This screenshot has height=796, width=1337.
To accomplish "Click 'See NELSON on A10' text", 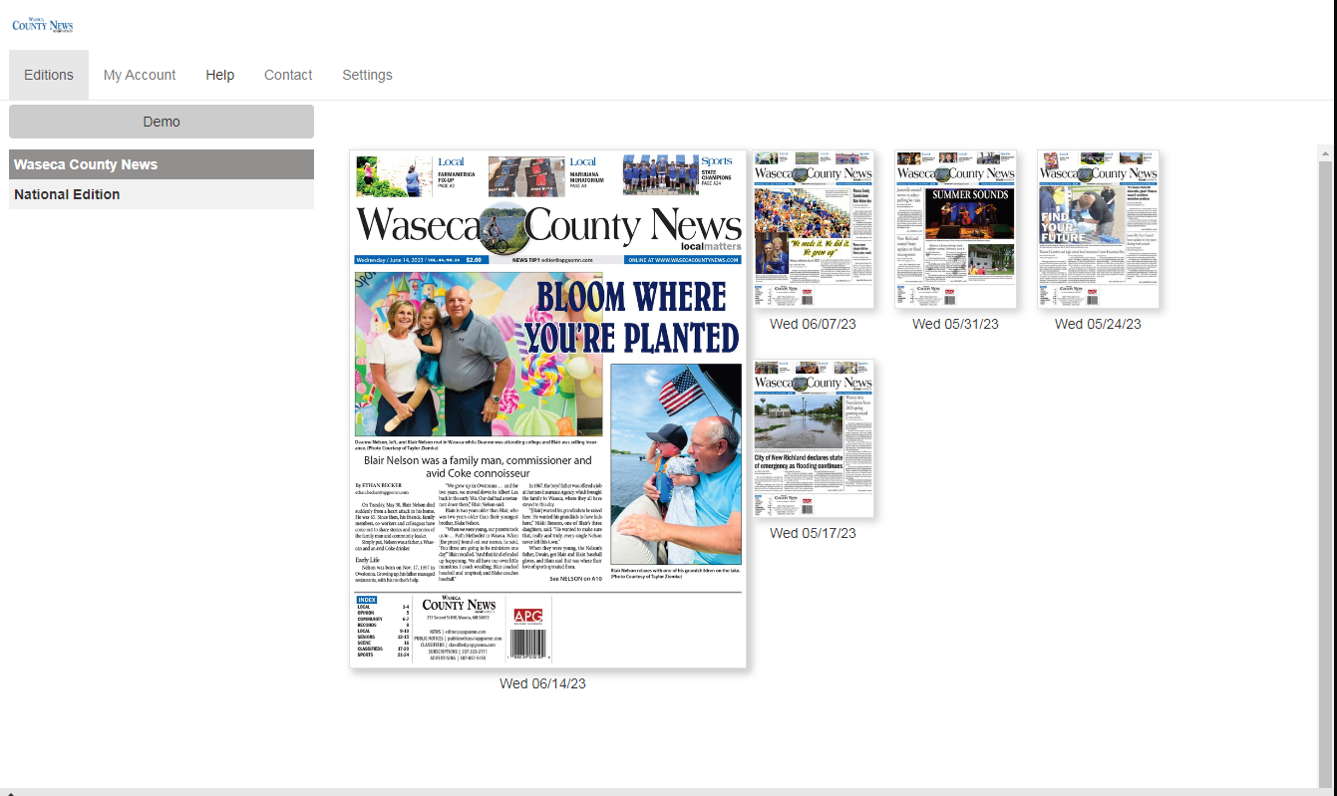I will [576, 579].
